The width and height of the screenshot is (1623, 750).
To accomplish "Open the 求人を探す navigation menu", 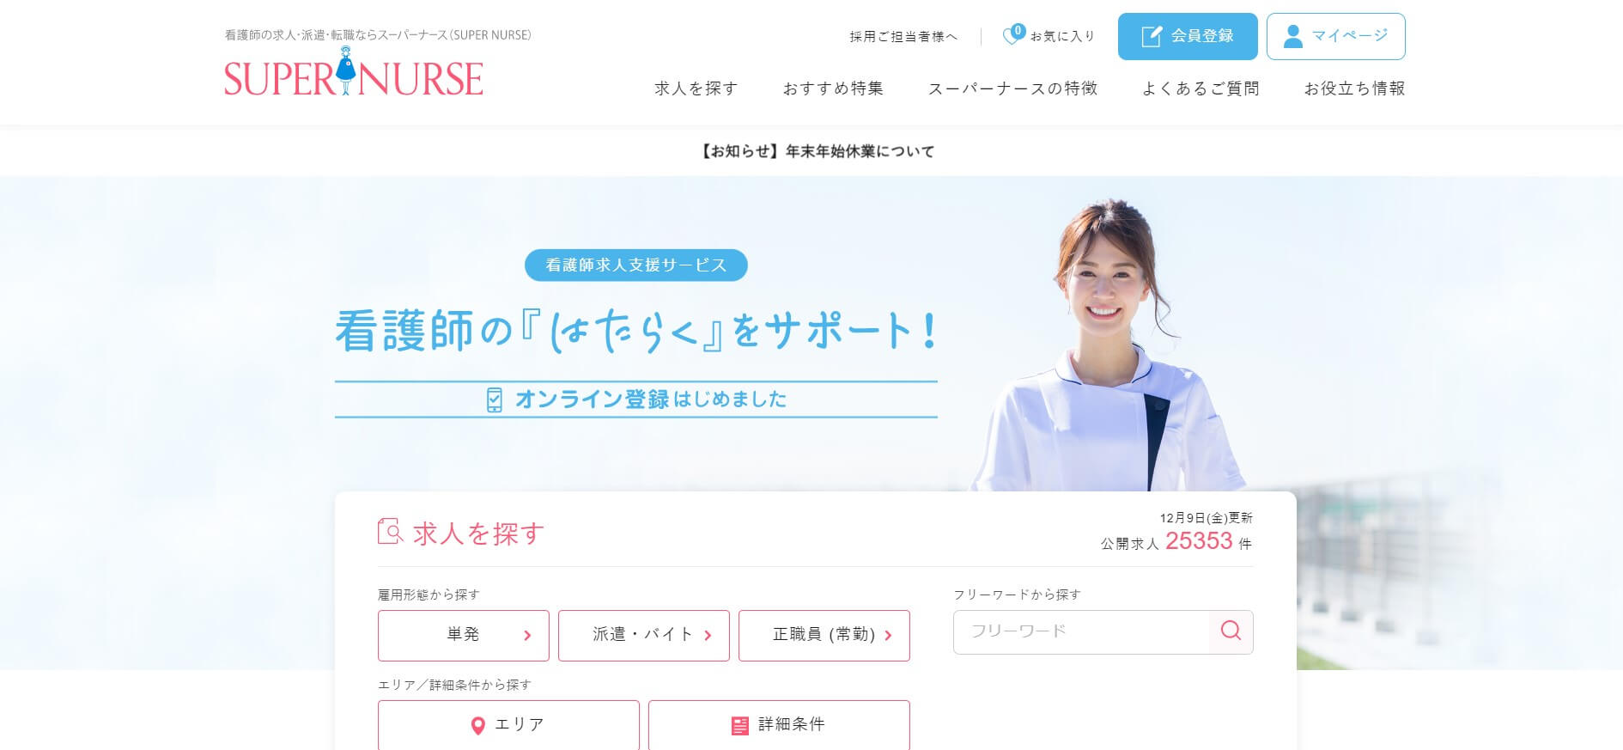I will coord(696,88).
